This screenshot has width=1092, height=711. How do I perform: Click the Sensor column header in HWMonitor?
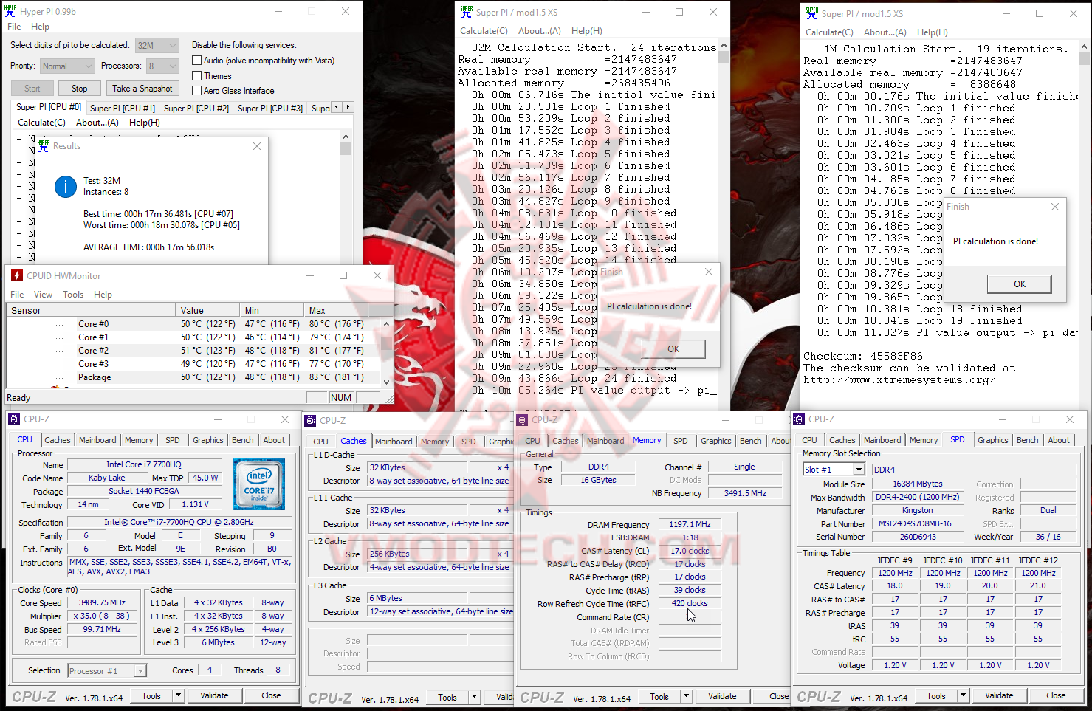(x=91, y=311)
